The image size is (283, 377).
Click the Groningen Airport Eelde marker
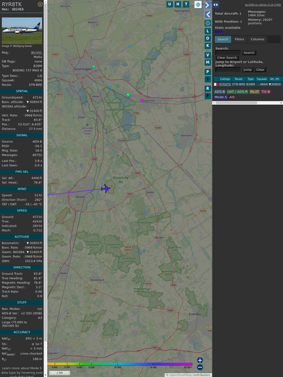(x=87, y=125)
